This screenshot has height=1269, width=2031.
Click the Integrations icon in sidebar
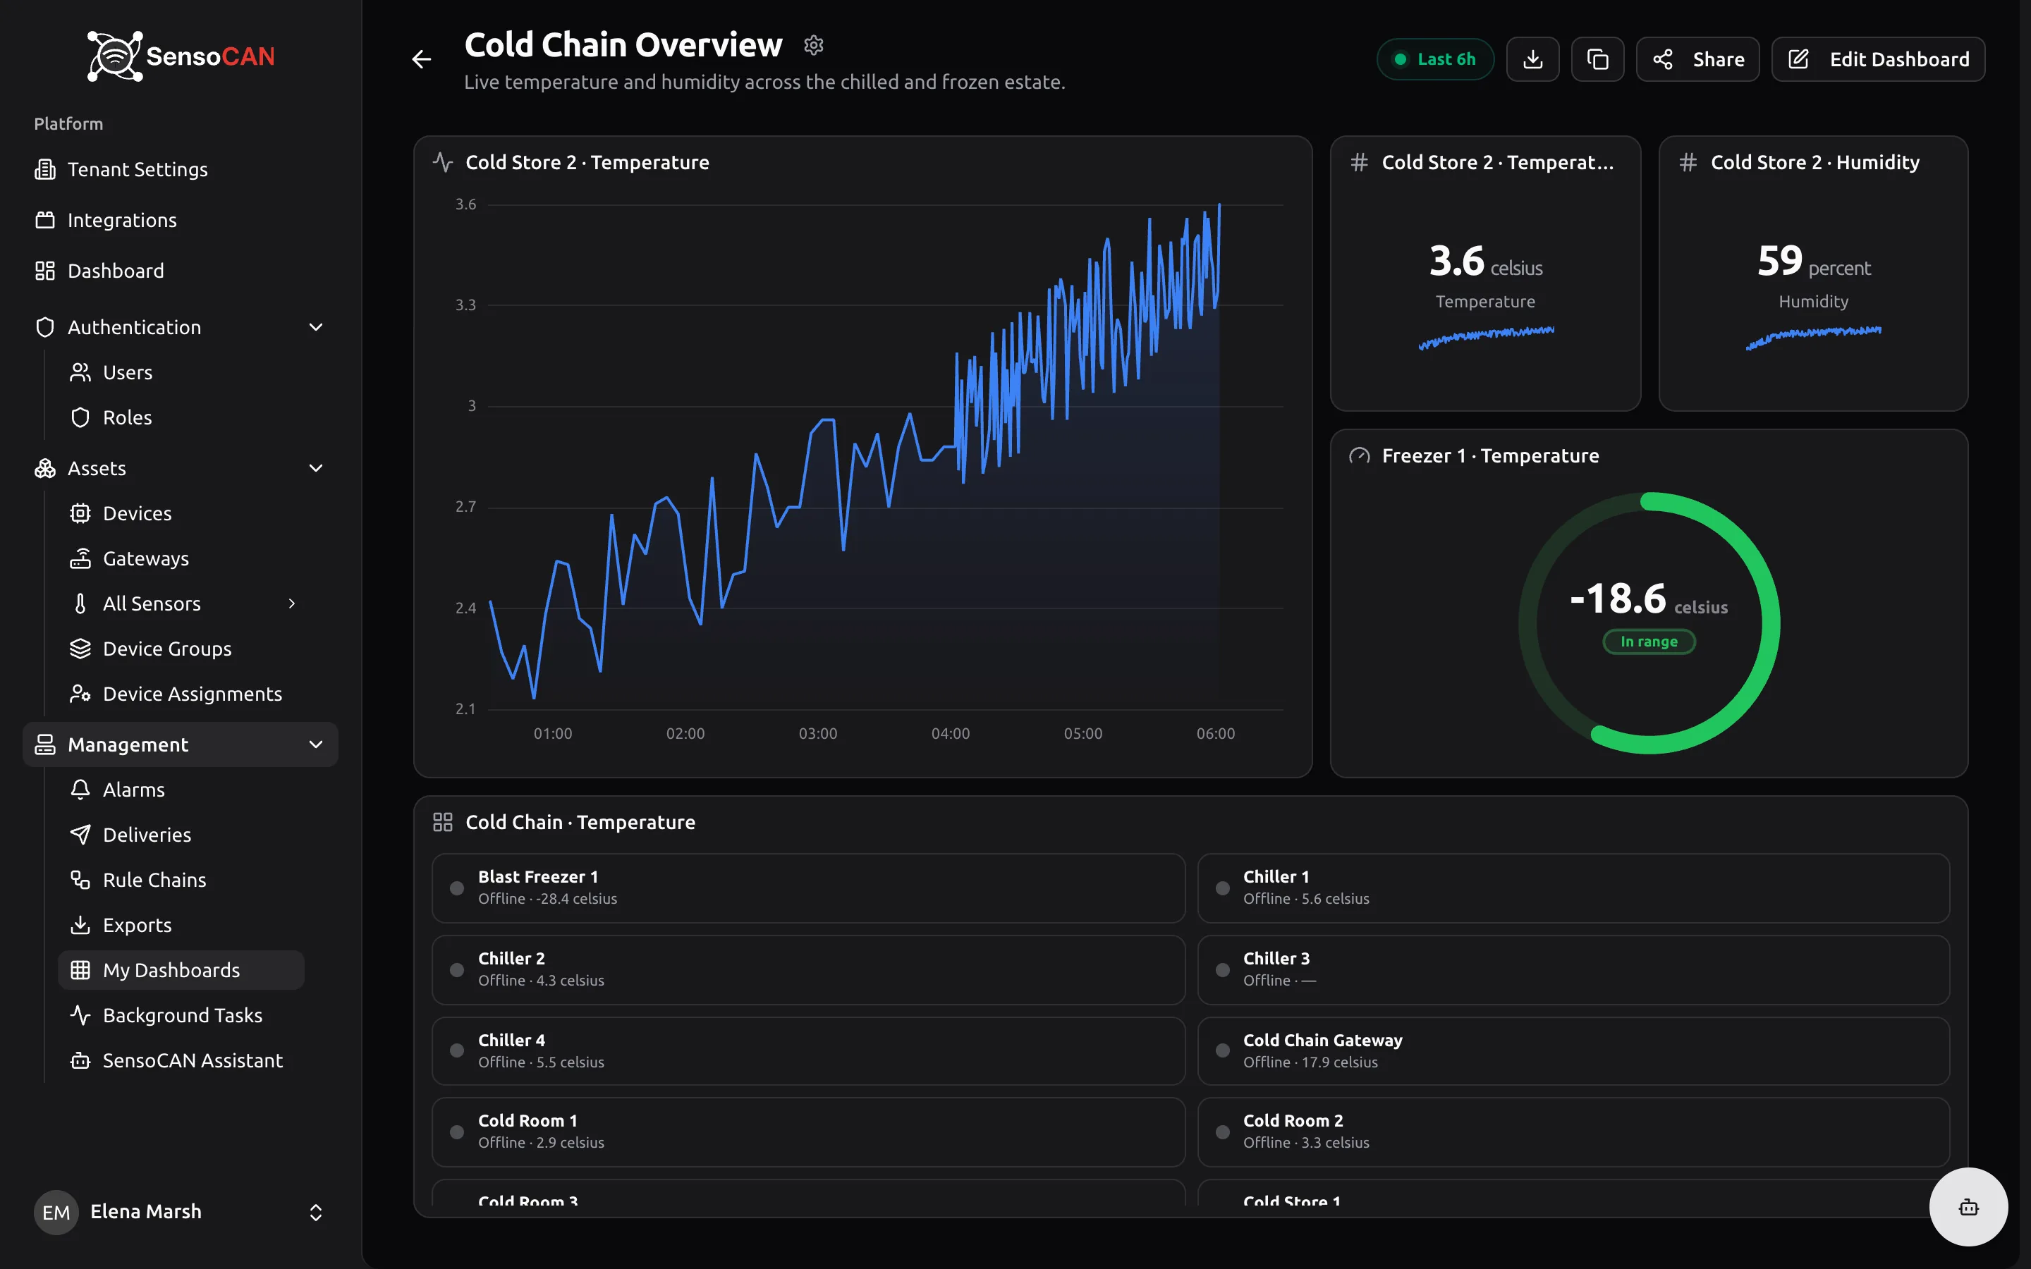[45, 220]
